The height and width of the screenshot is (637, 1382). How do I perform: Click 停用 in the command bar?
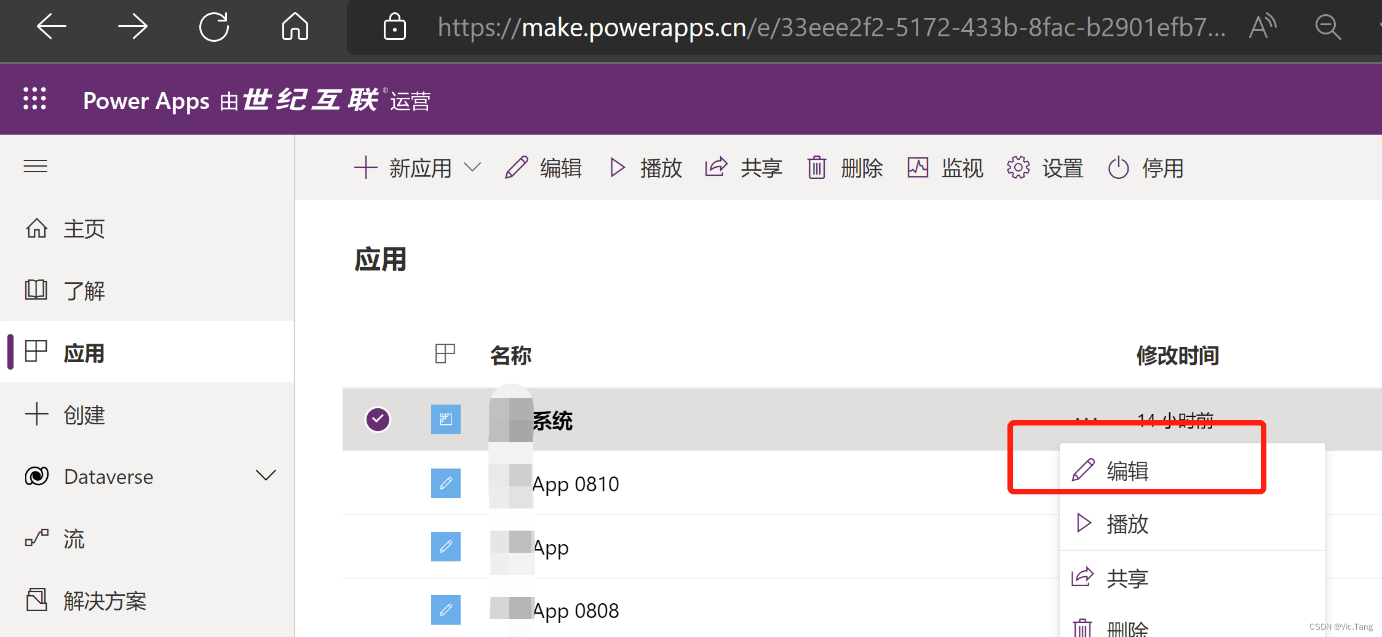click(x=1146, y=168)
